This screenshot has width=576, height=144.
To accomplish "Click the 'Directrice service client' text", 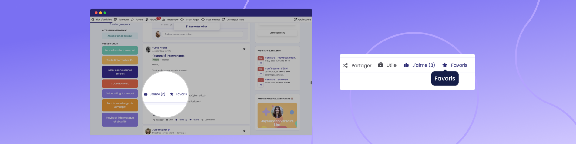I will pos(163,133).
